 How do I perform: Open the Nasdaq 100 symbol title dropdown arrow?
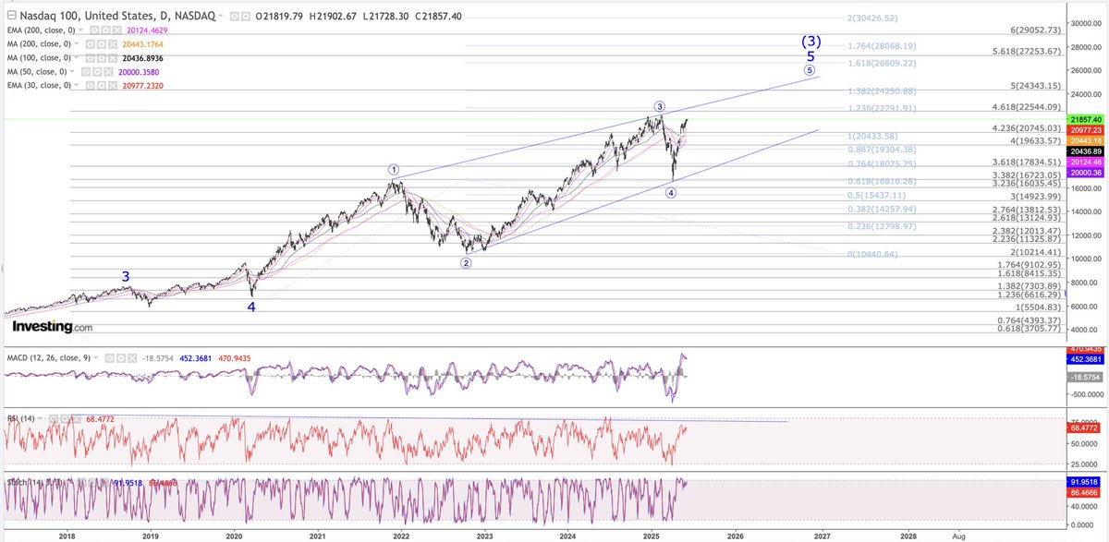(x=221, y=16)
